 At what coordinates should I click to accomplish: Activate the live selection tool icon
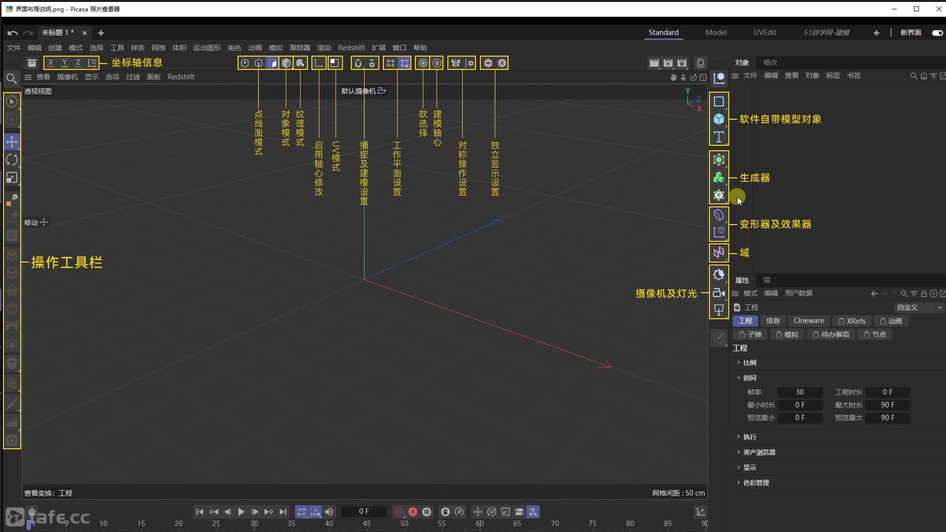(12, 101)
